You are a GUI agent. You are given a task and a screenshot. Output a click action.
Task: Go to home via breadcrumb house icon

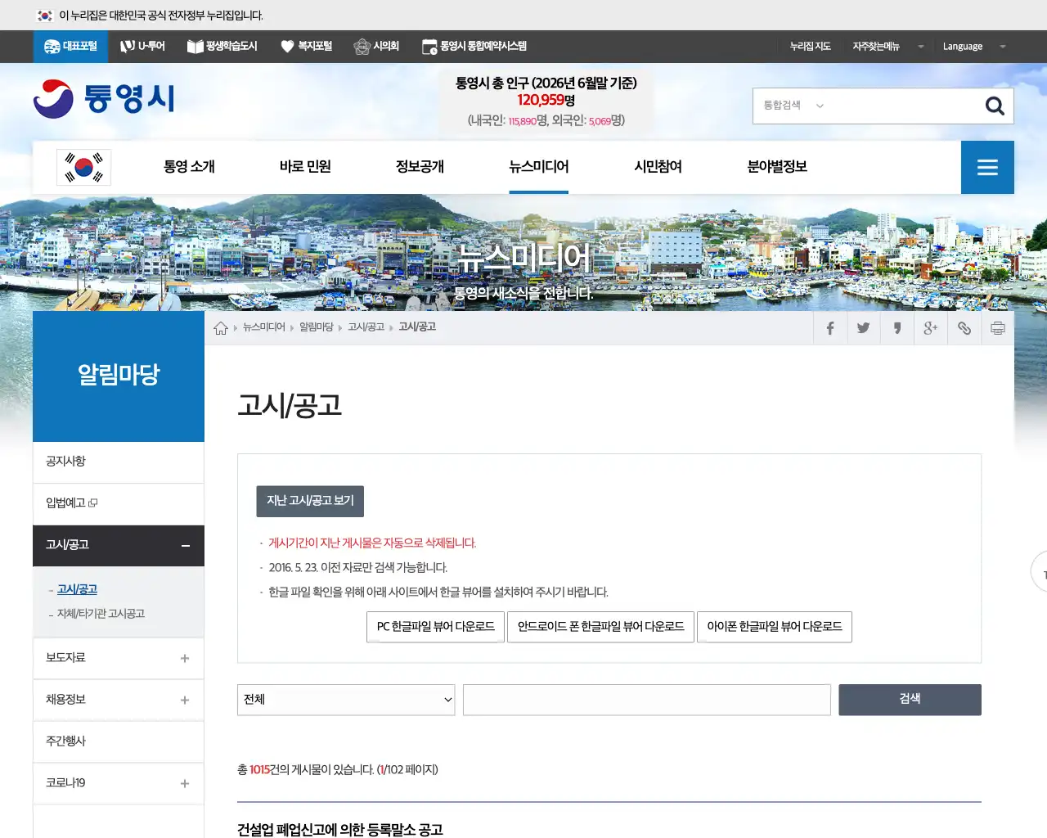(221, 328)
